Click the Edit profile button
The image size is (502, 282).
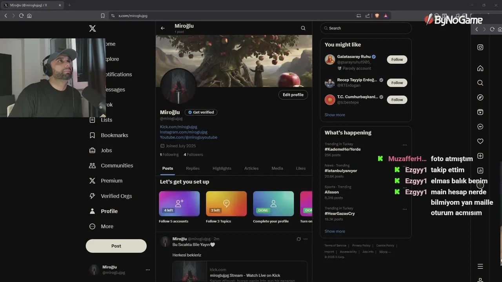pyautogui.click(x=293, y=95)
